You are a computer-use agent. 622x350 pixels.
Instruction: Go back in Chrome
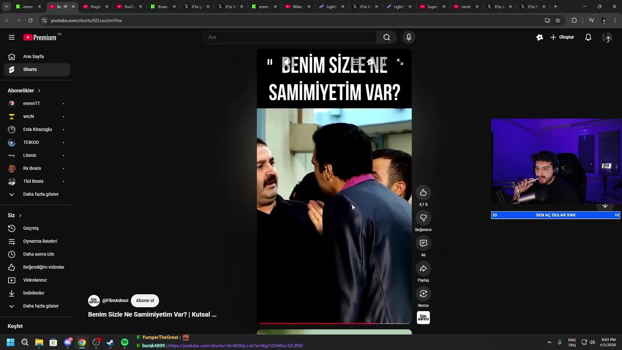(x=7, y=20)
